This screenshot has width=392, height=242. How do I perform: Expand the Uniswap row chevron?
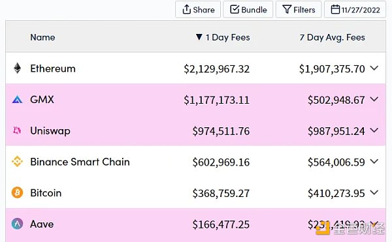374,130
